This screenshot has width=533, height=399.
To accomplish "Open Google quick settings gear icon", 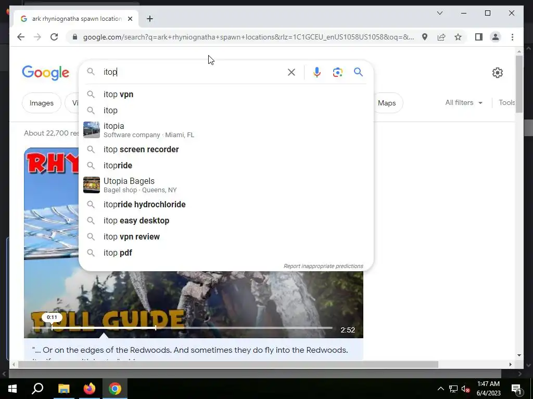I will tap(497, 73).
